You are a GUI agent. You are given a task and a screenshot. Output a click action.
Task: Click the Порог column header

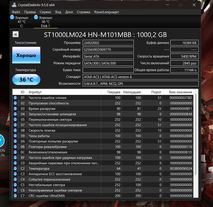[152, 92]
